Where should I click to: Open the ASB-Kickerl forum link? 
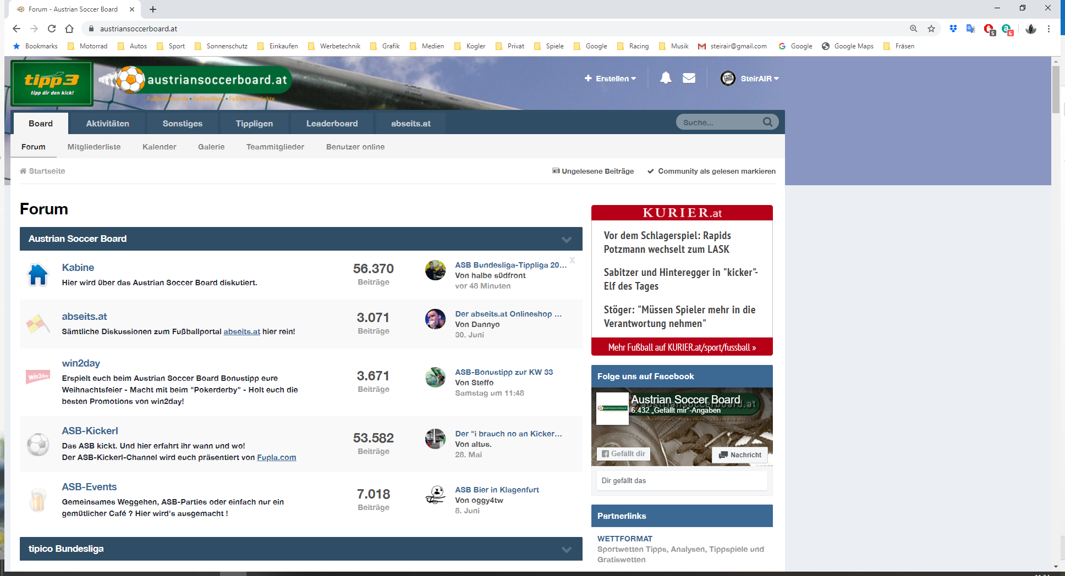pos(90,431)
